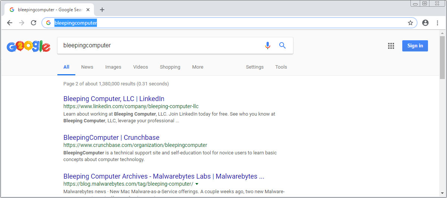Open the search Settings menu
Image resolution: width=447 pixels, height=198 pixels.
coord(255,67)
